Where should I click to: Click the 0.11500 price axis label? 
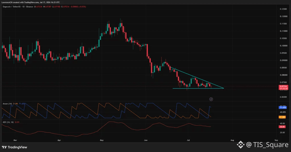click(283, 24)
